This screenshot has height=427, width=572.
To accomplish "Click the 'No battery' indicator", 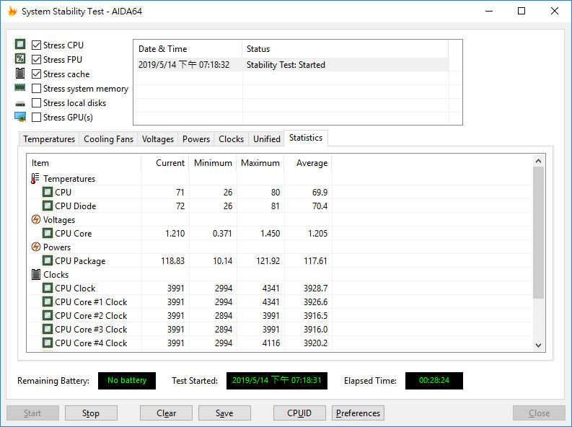I will (127, 380).
